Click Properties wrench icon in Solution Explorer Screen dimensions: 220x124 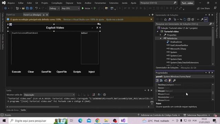pyautogui.click(x=202, y=20)
